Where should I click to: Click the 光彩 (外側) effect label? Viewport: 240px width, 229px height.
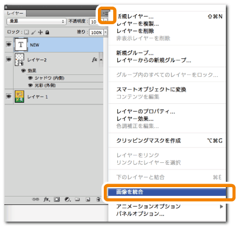click(x=45, y=86)
